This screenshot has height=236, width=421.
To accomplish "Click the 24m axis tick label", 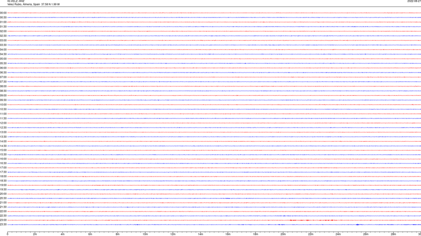I will coord(338,234).
